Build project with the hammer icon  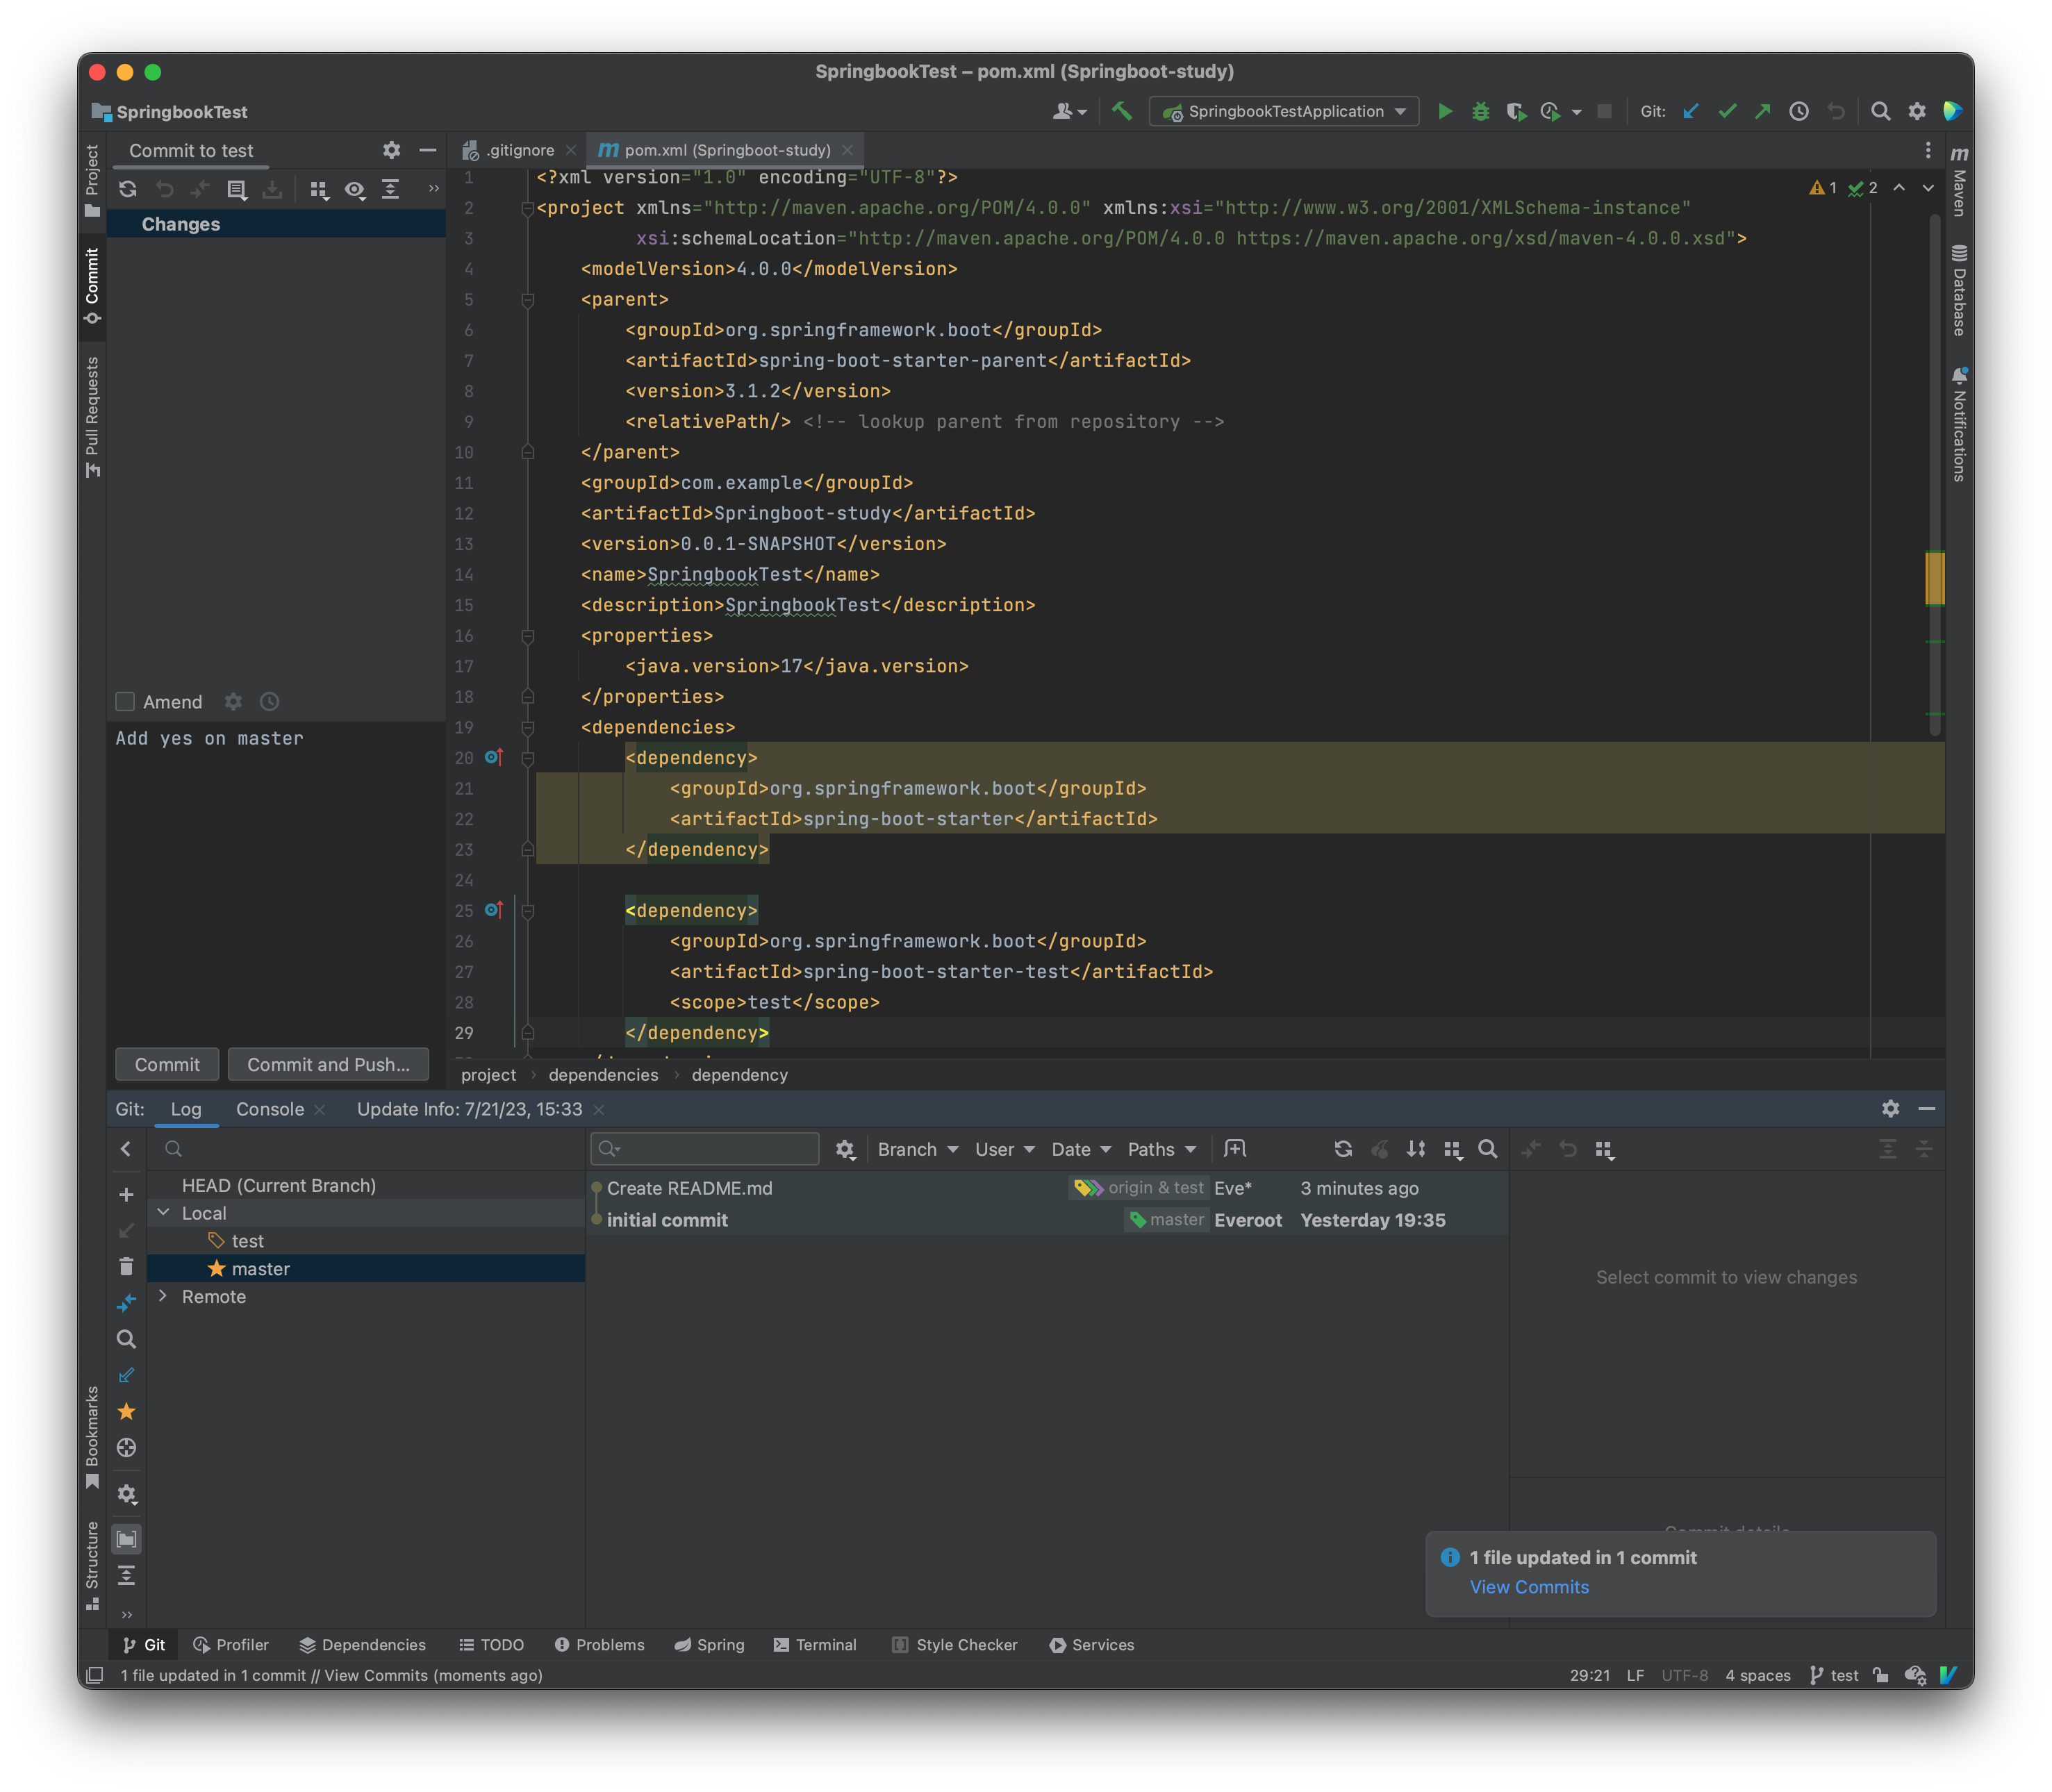(x=1122, y=111)
